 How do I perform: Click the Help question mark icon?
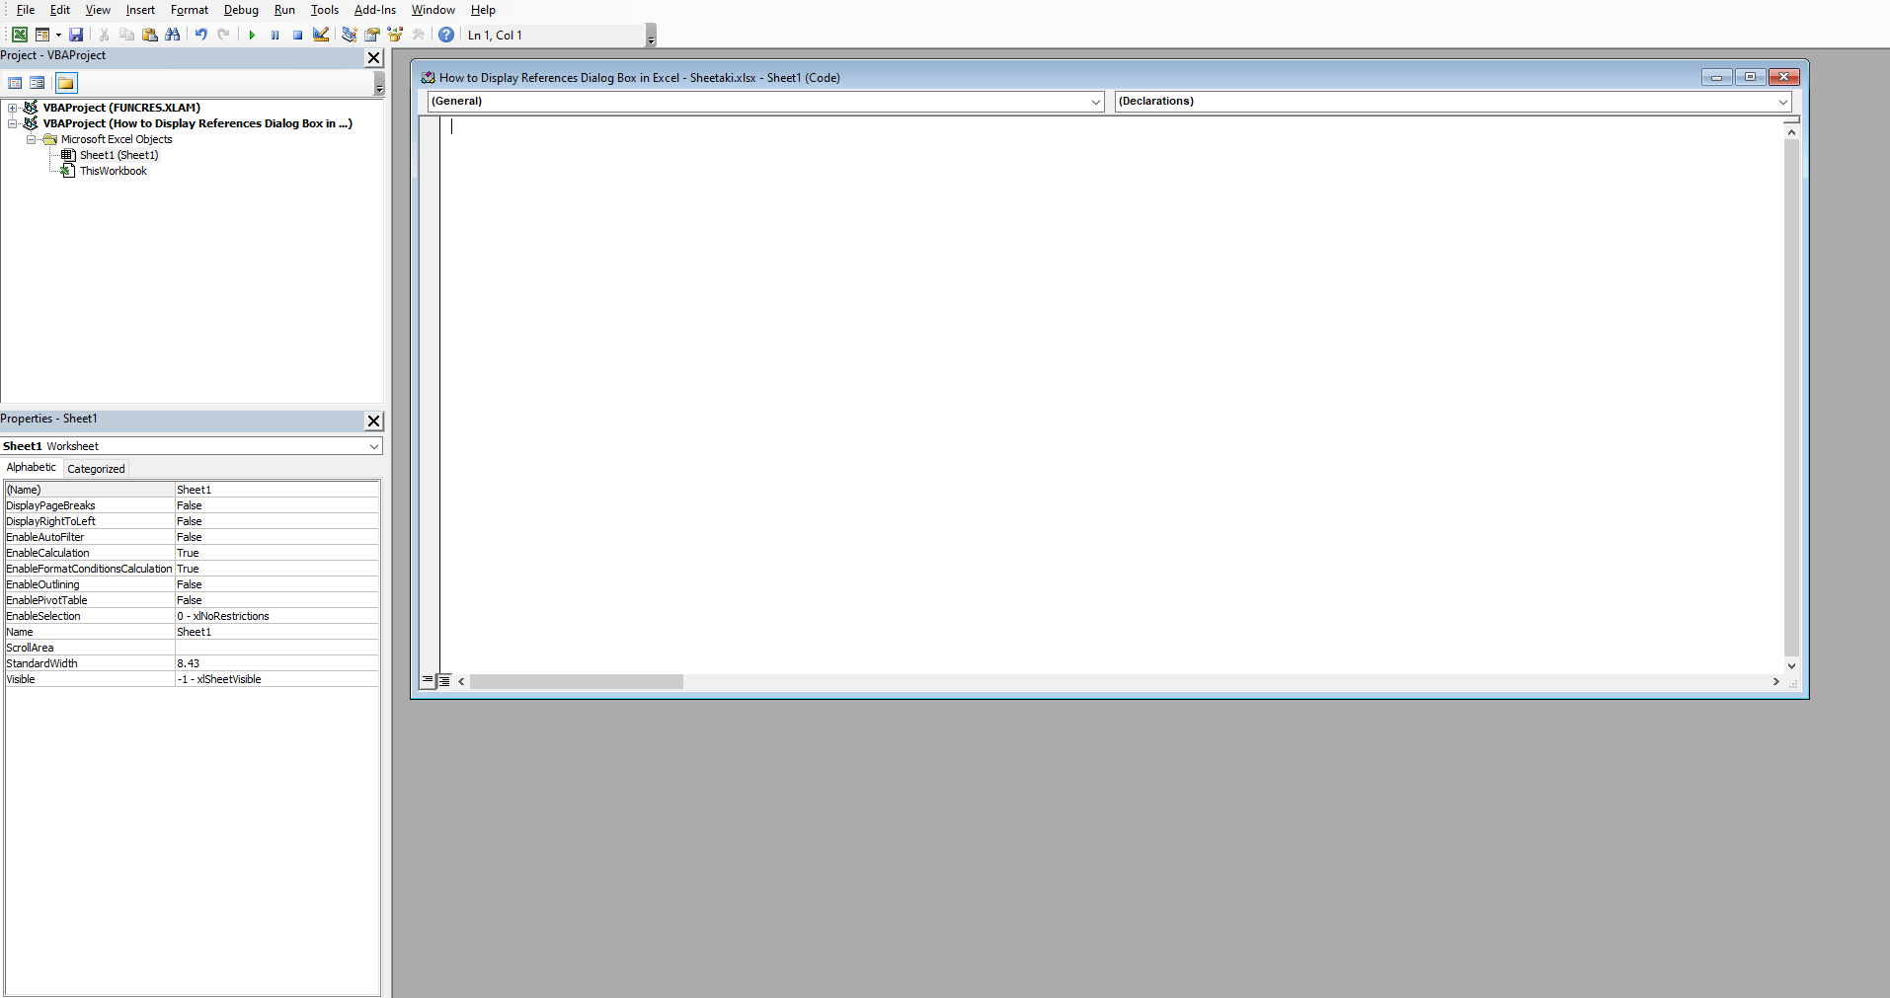tap(445, 35)
